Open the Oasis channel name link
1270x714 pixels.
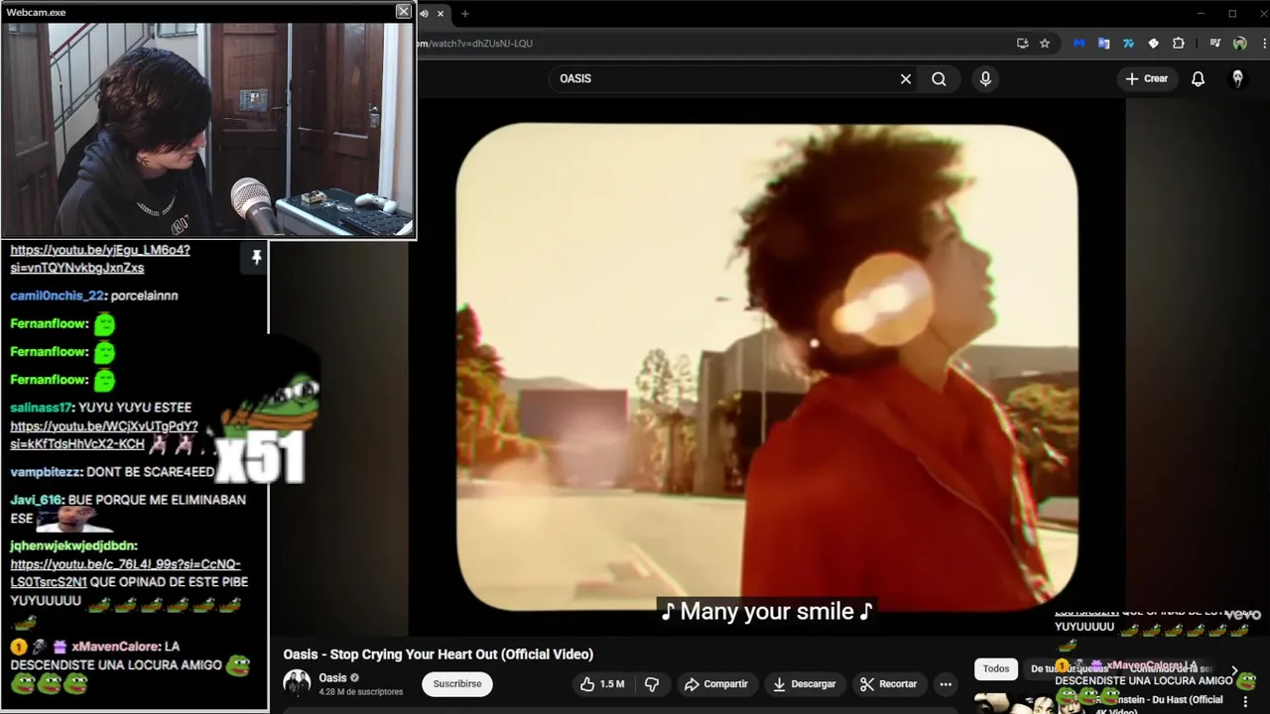(332, 678)
